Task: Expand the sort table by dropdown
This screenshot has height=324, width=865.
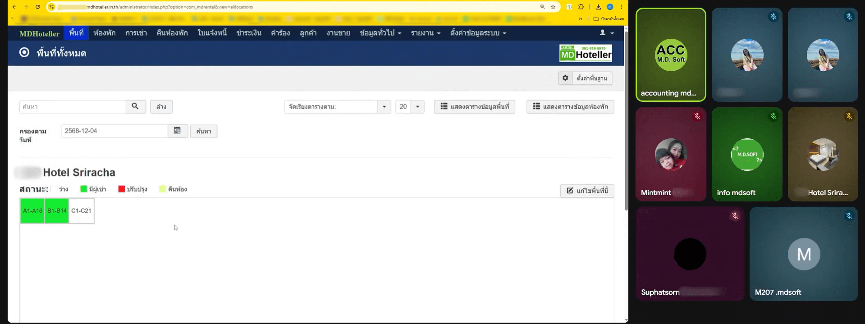Action: tap(384, 107)
